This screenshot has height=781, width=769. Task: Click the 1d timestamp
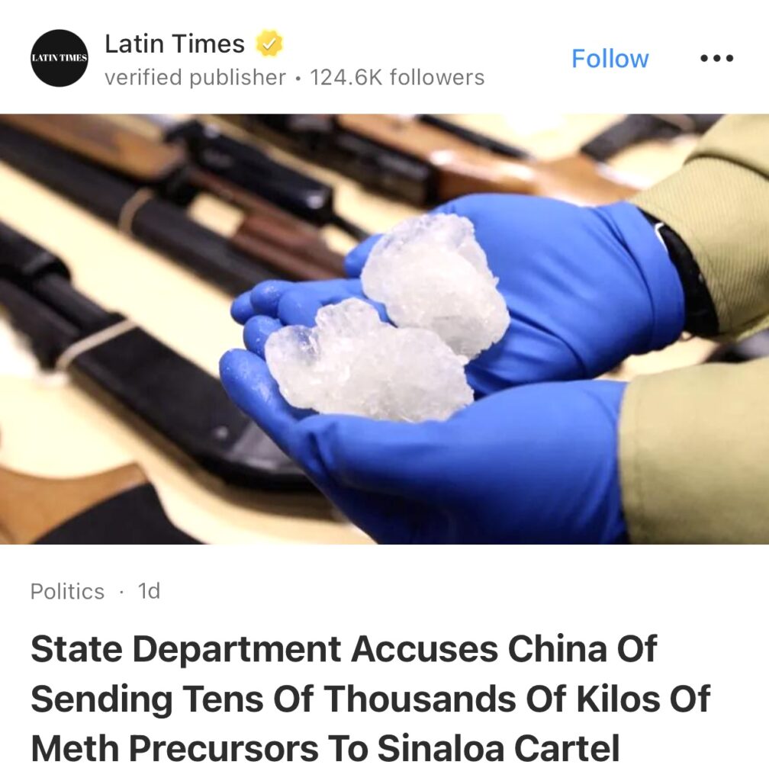(x=149, y=591)
